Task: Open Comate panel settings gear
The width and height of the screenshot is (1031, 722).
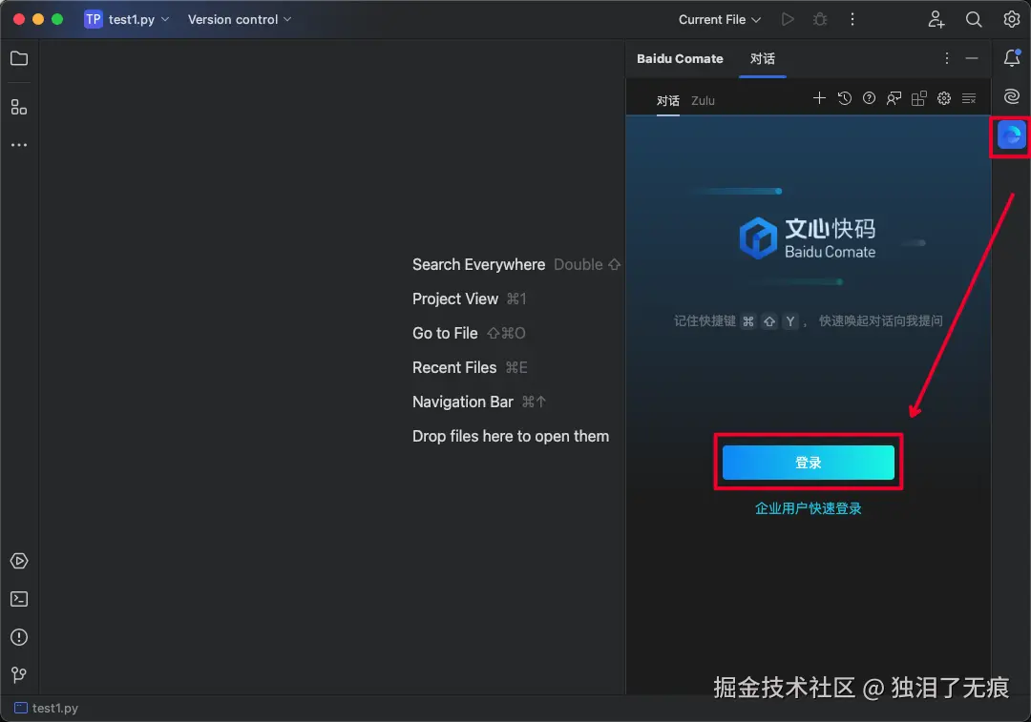Action: (943, 98)
